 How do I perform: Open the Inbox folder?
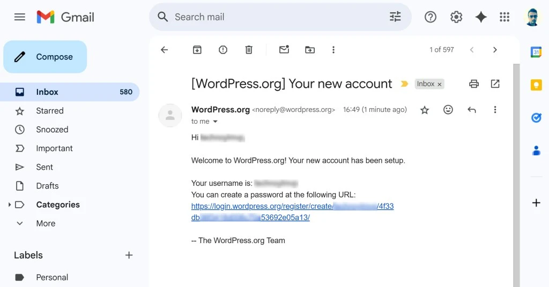click(x=47, y=92)
